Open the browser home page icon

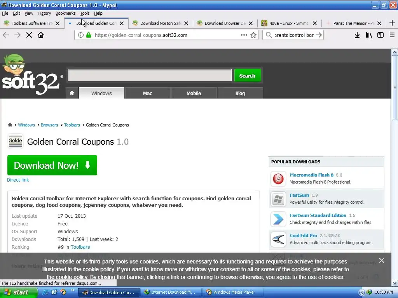coord(41,35)
